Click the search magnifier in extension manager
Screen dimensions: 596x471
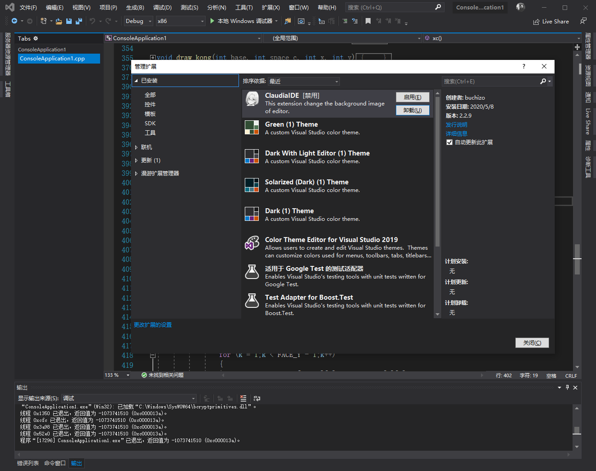pyautogui.click(x=543, y=81)
